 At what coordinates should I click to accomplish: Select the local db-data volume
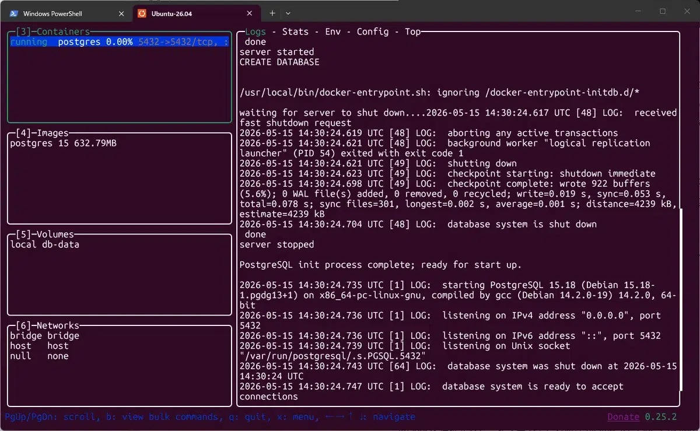(x=44, y=244)
